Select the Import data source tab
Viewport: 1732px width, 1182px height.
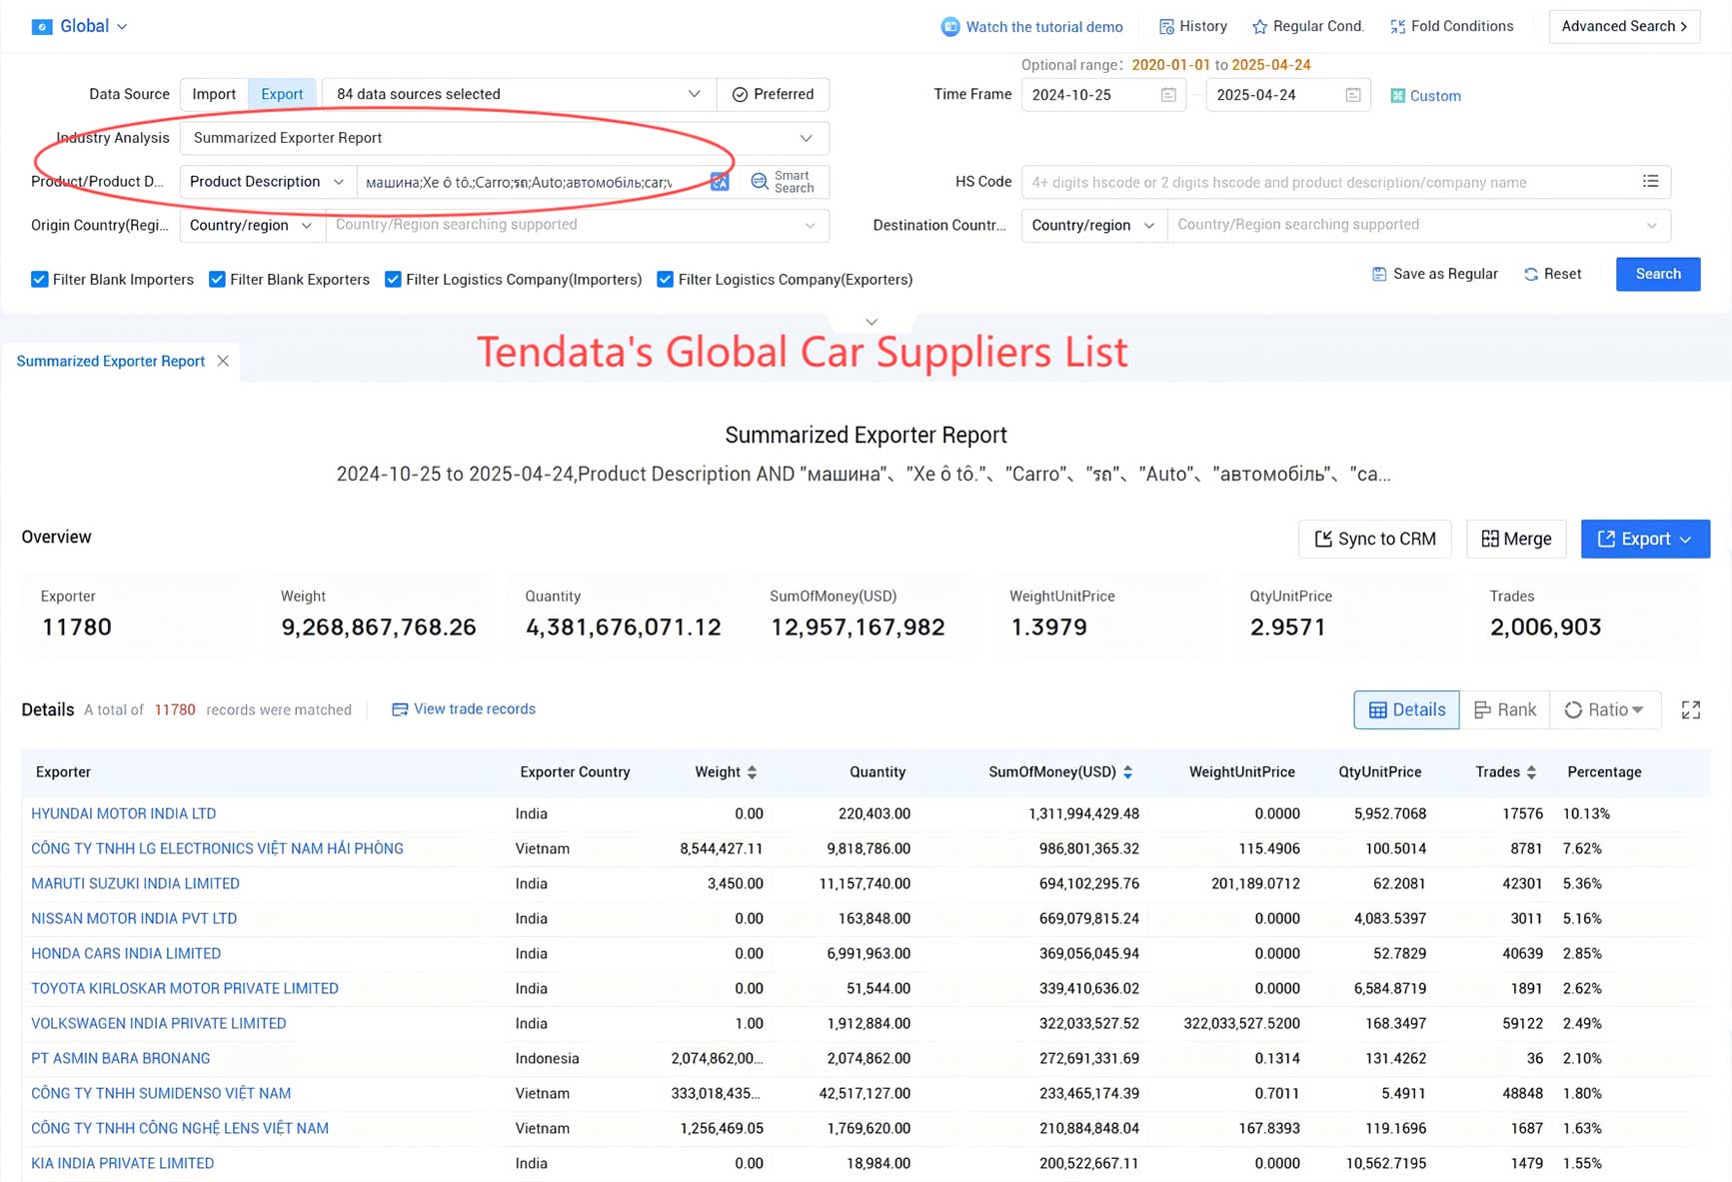pos(214,94)
